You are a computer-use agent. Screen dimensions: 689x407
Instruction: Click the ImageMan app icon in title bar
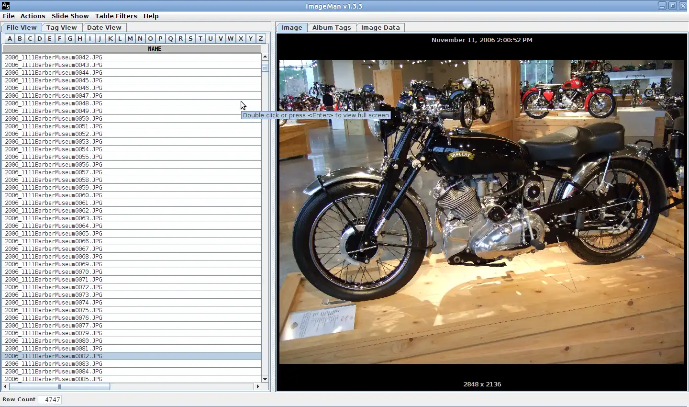6,6
